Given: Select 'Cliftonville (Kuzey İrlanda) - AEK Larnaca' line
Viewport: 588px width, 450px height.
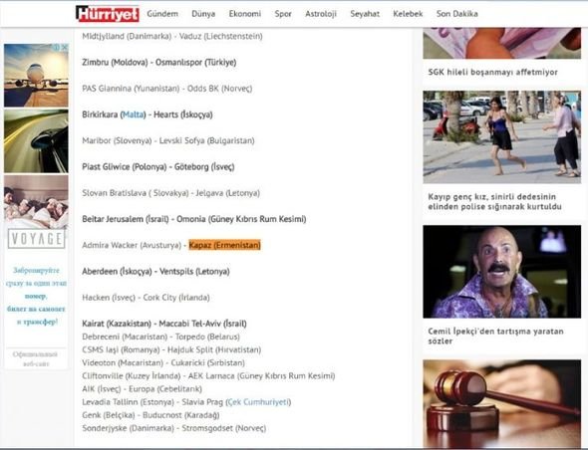Looking at the screenshot, I should [x=208, y=375].
